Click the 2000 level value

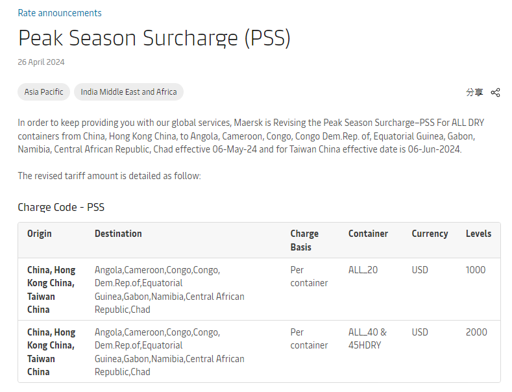pyautogui.click(x=476, y=332)
